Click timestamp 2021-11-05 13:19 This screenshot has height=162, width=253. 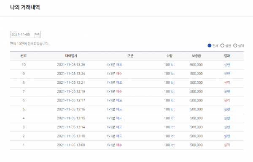[71, 91]
